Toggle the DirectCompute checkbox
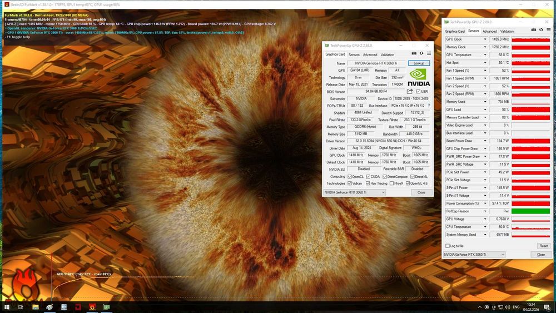 [384, 177]
